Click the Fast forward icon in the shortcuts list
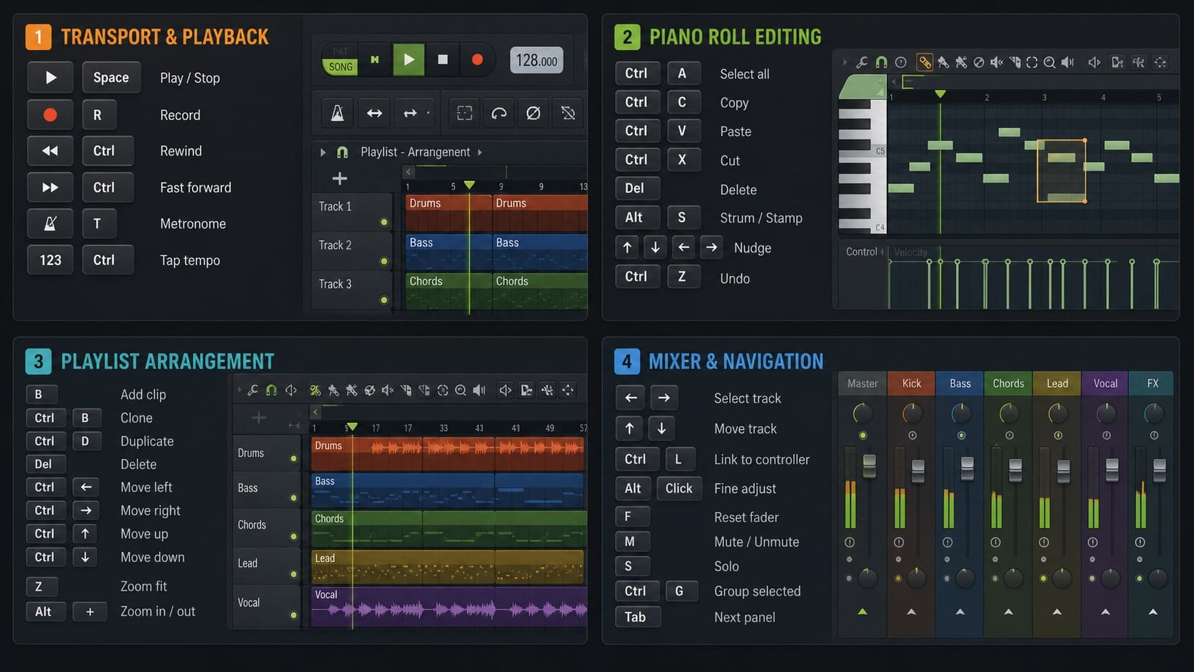Image resolution: width=1194 pixels, height=672 pixels. point(50,187)
